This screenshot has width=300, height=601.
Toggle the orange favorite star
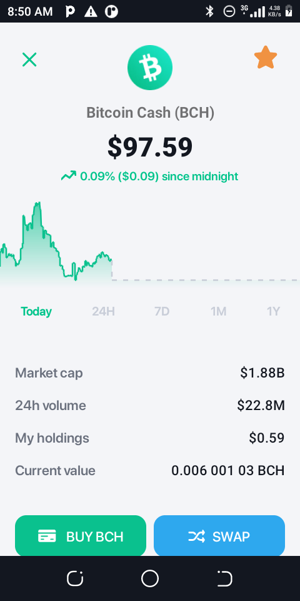[266, 58]
